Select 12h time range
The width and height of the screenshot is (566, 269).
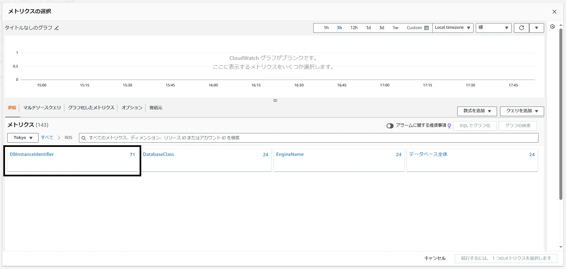pyautogui.click(x=354, y=28)
